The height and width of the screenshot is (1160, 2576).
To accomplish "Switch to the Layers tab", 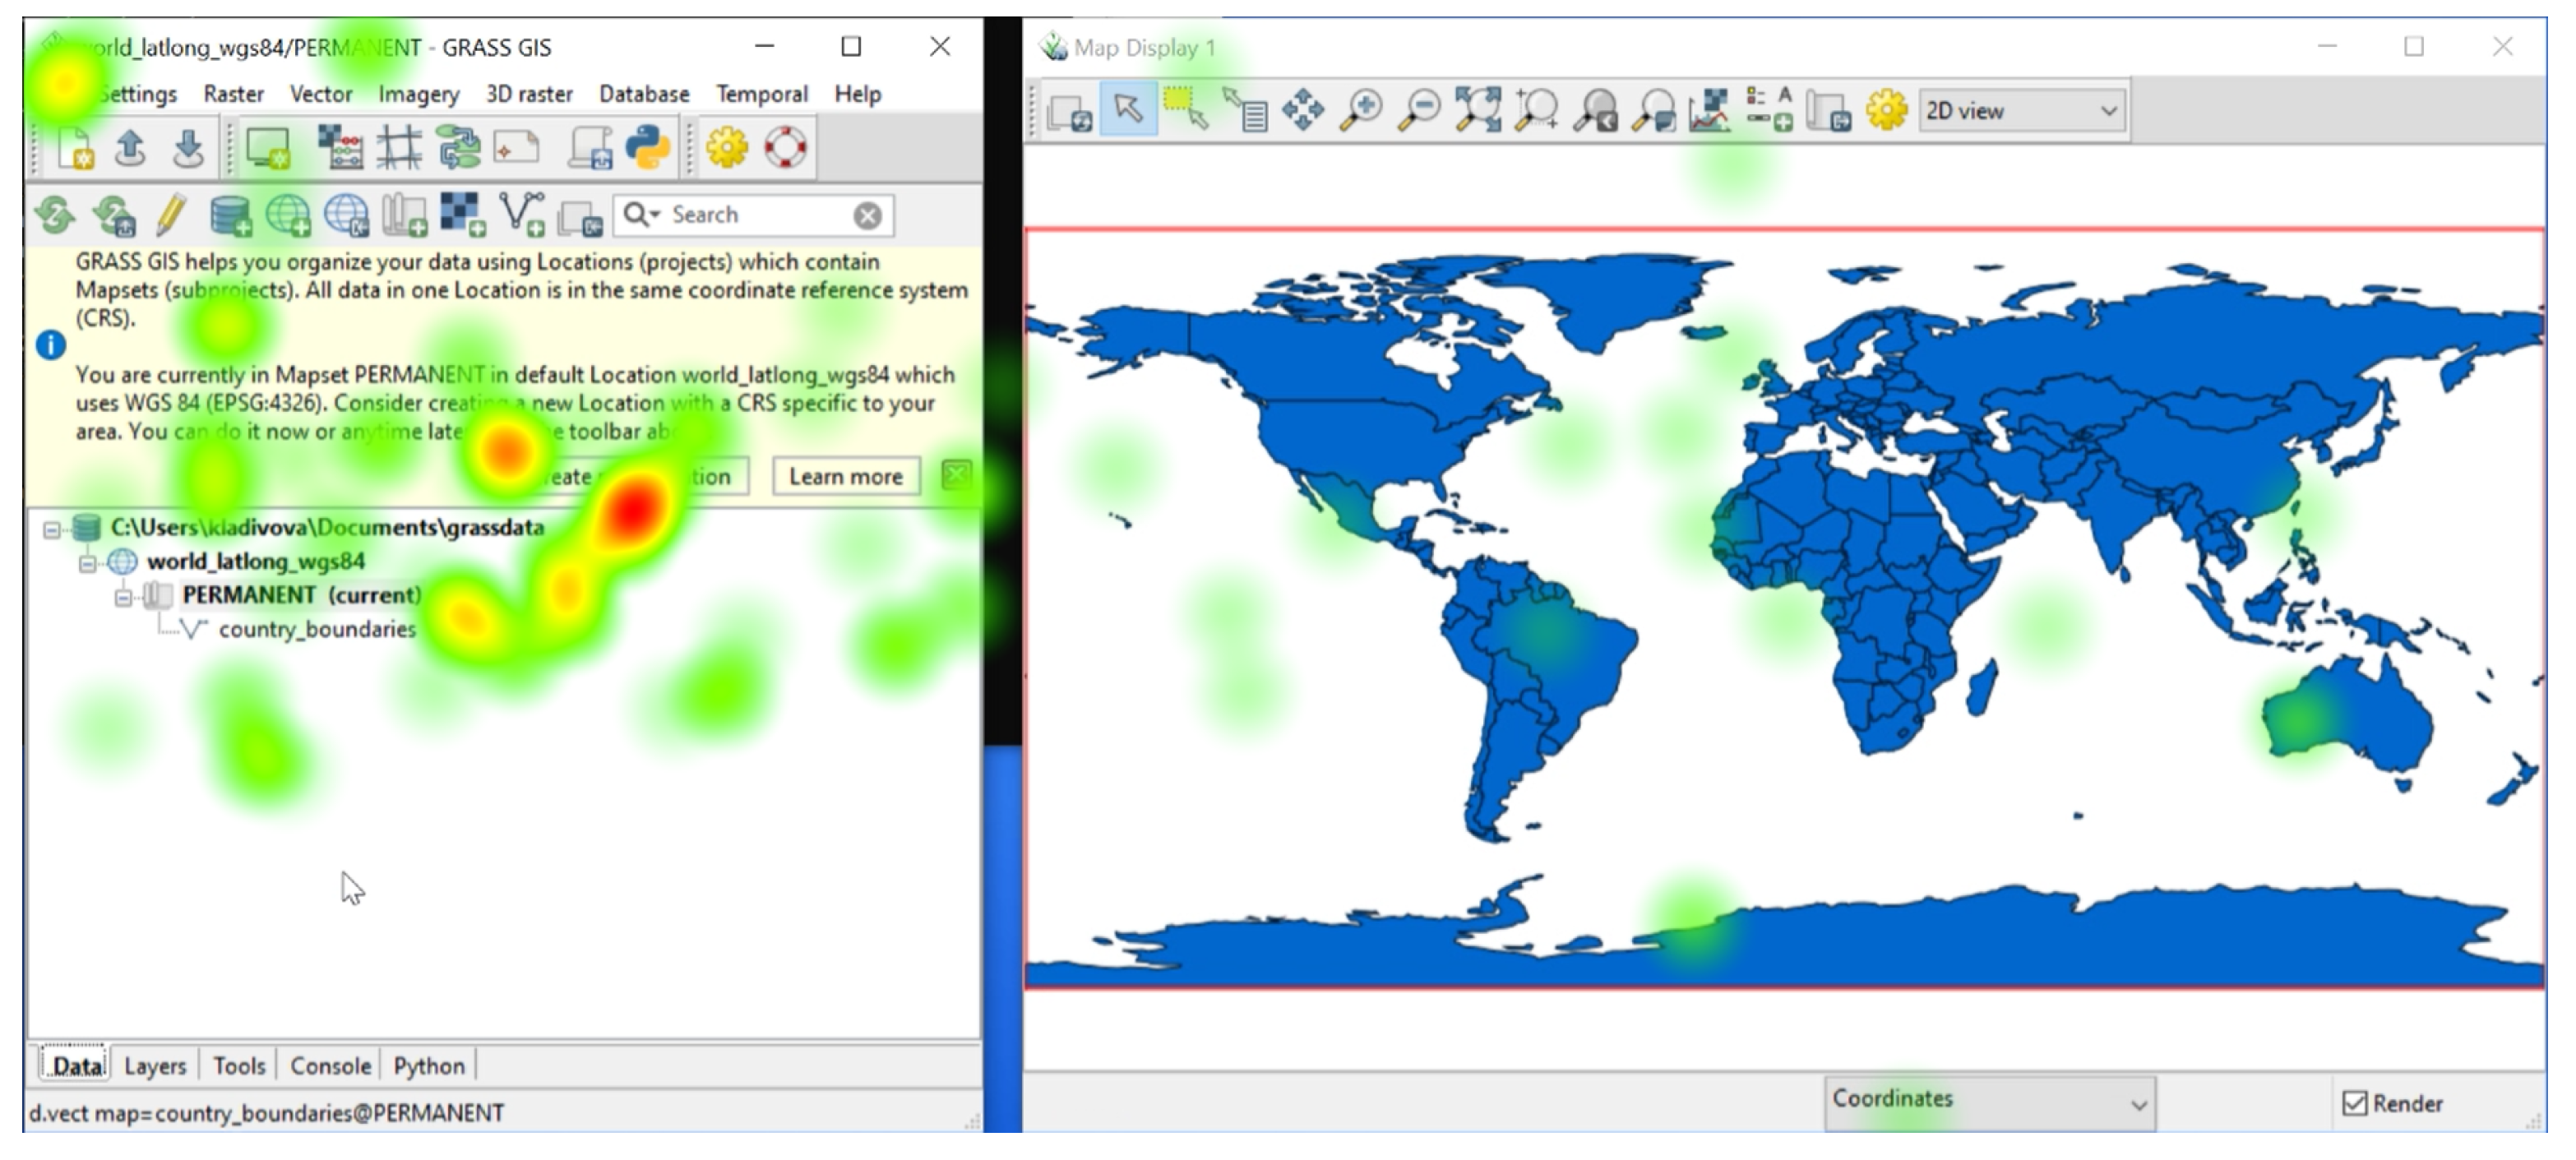I will [155, 1066].
